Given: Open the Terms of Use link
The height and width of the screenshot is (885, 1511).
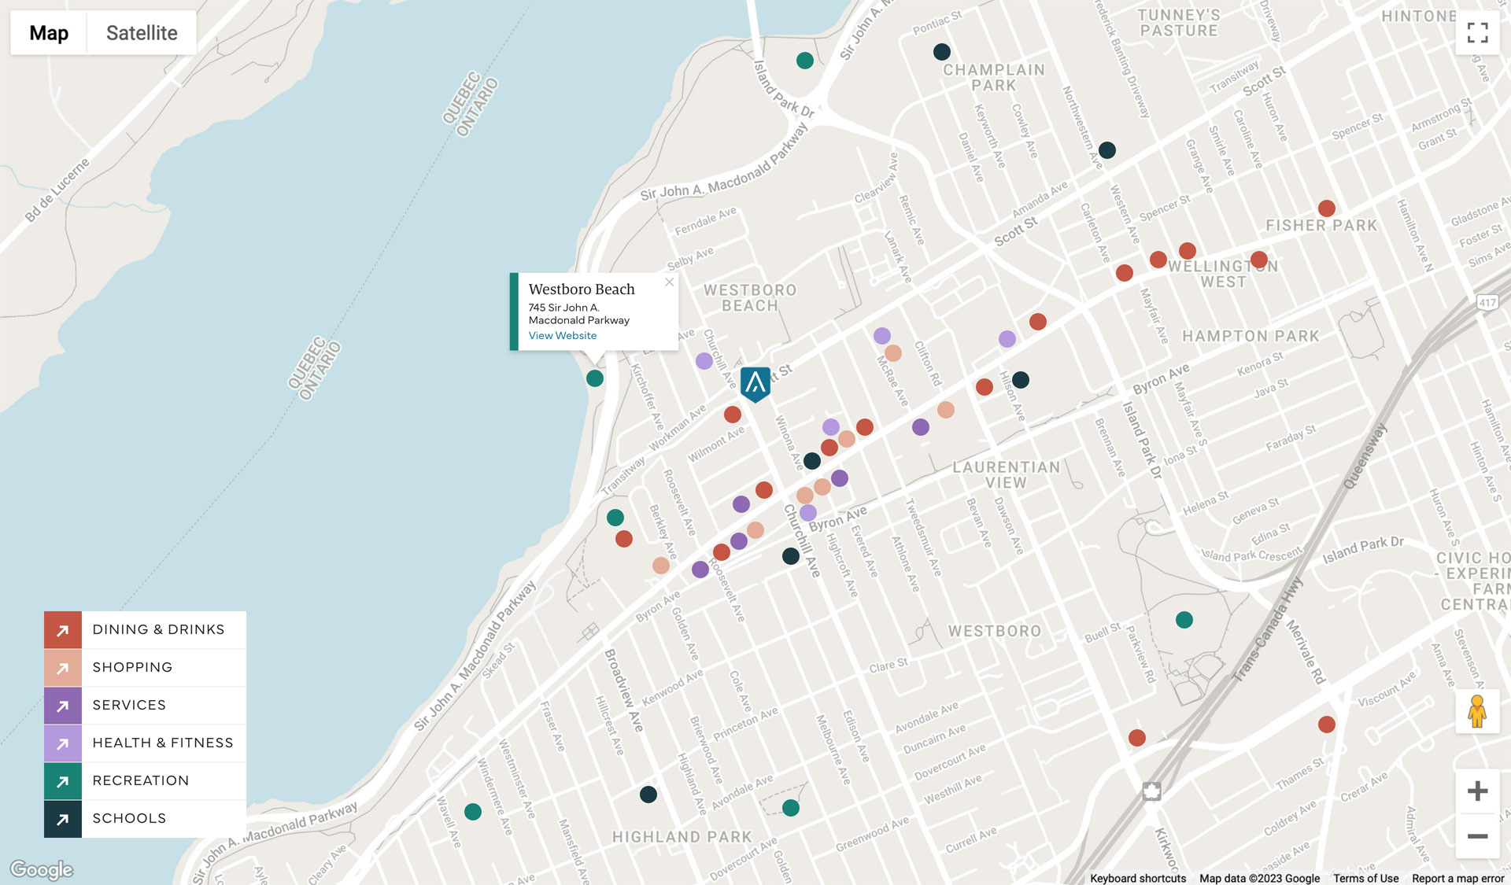Looking at the screenshot, I should [1365, 879].
